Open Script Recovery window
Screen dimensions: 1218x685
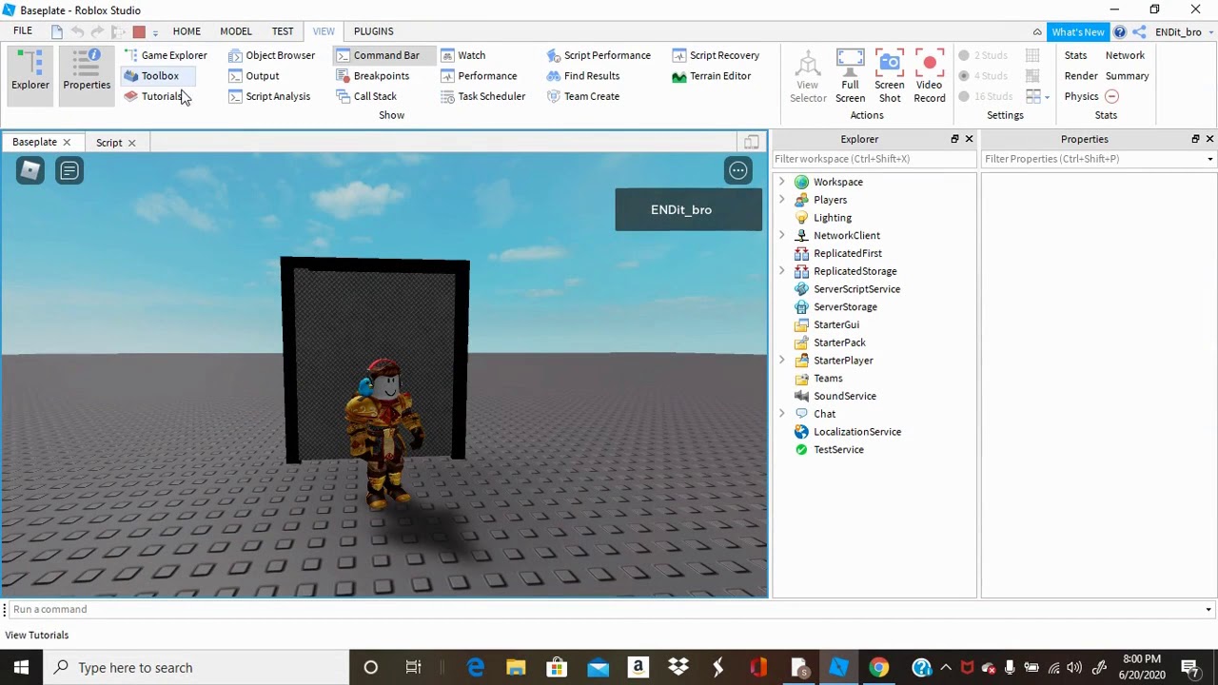(716, 55)
